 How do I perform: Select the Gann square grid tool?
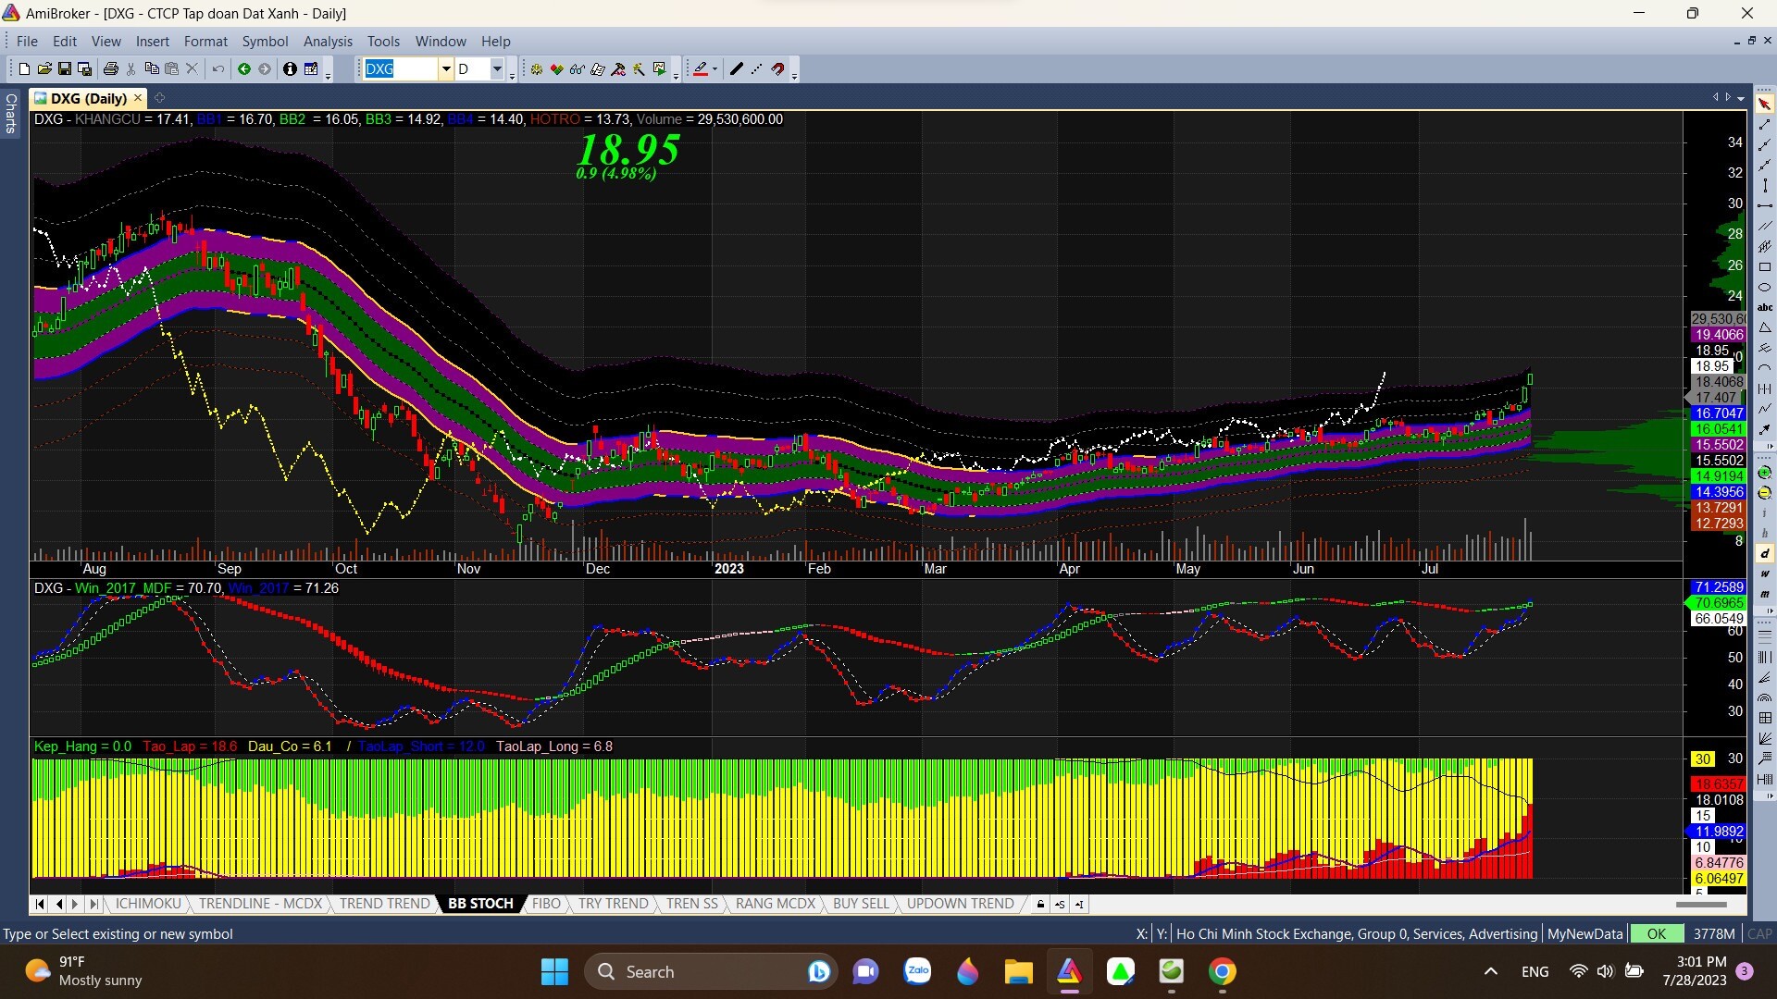[x=1765, y=716]
